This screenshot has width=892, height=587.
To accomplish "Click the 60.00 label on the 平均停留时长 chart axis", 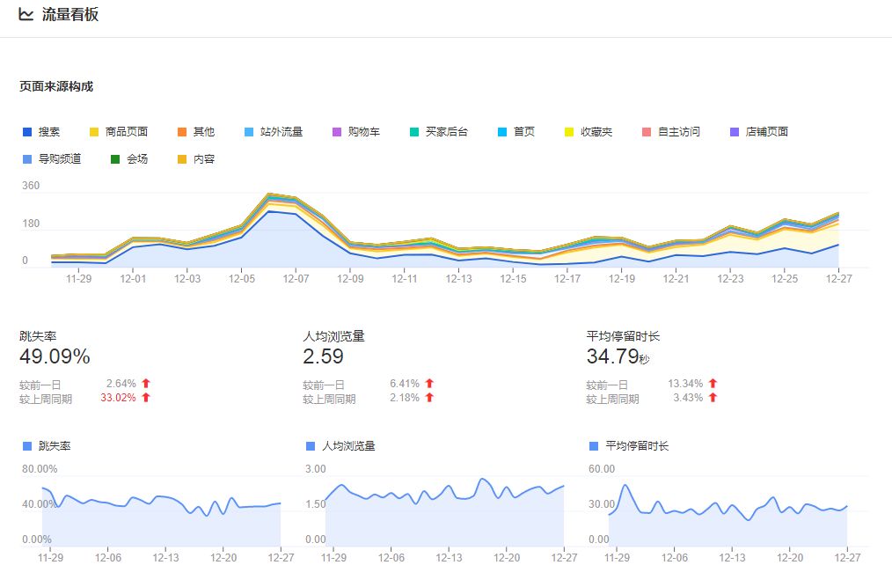I will coord(602,469).
